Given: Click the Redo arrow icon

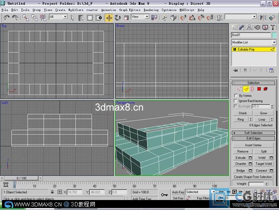Looking at the screenshot, I should [15, 18].
